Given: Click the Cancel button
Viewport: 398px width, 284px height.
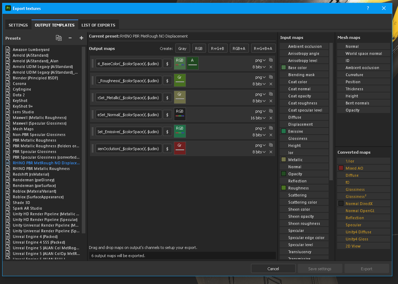Looking at the screenshot, I should click(x=273, y=268).
